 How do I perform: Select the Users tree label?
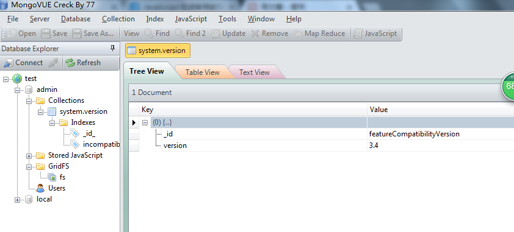coord(57,188)
